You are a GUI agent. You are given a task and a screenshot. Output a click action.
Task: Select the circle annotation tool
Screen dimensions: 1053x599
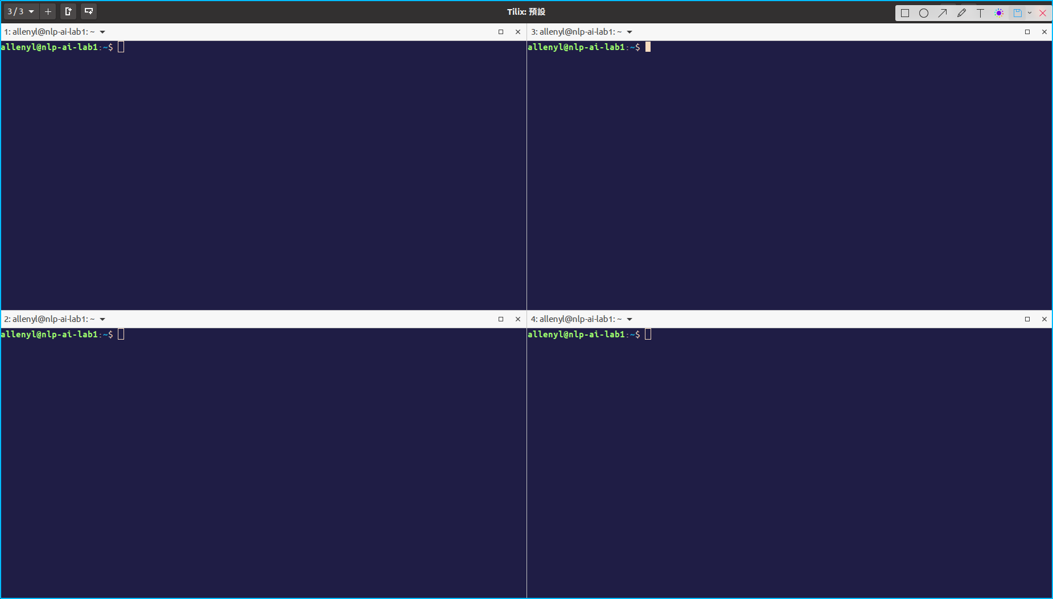click(924, 13)
